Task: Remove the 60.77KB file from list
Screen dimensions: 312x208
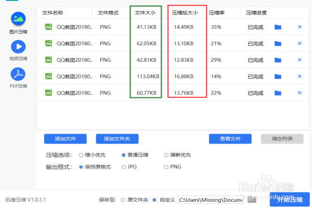Action: [x=300, y=93]
